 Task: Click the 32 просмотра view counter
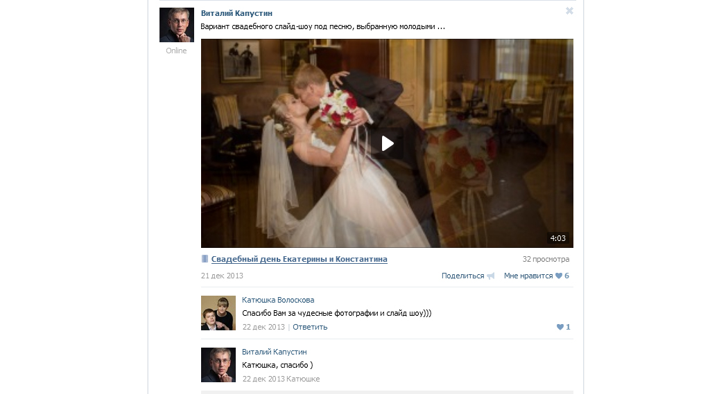click(546, 259)
